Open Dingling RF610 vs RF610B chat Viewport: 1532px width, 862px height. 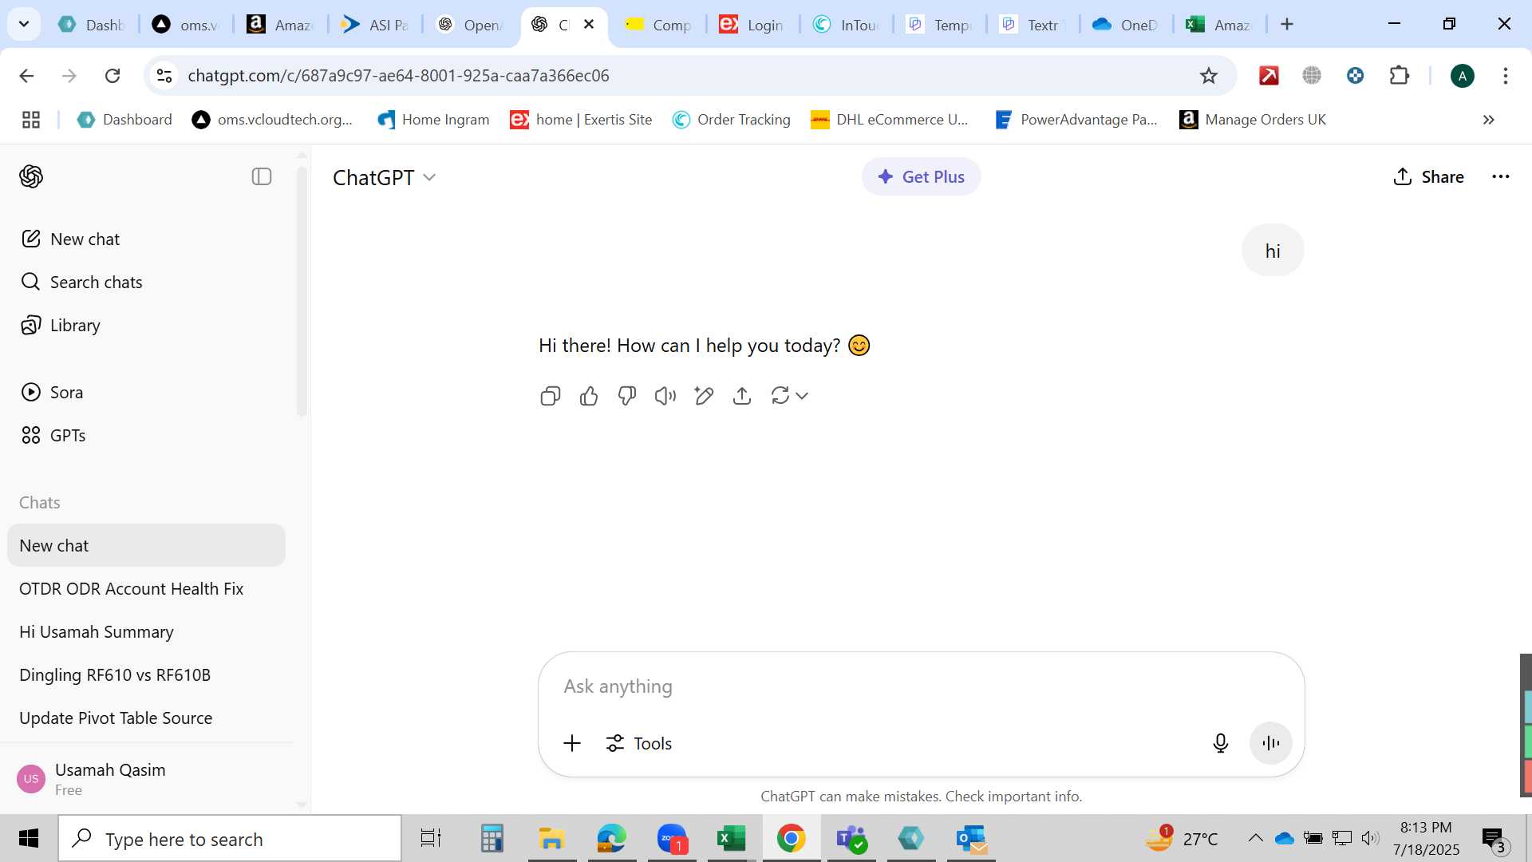pos(147,674)
